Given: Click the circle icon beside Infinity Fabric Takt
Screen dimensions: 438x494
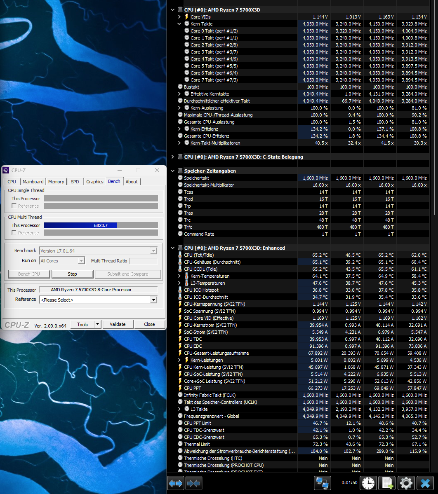Looking at the screenshot, I should (180, 395).
